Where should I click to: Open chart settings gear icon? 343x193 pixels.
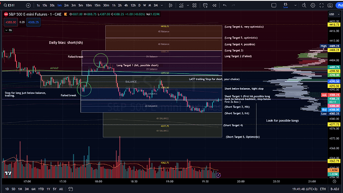click(x=313, y=5)
